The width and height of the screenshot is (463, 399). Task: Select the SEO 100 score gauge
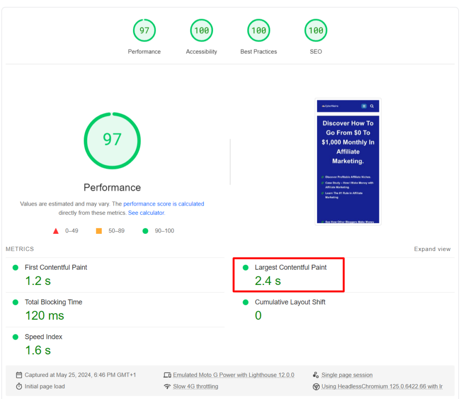coord(316,30)
